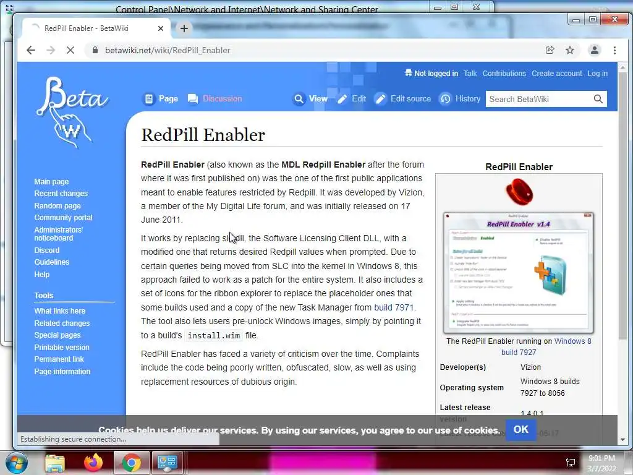Open Community portal
This screenshot has width=633, height=475.
click(64, 217)
